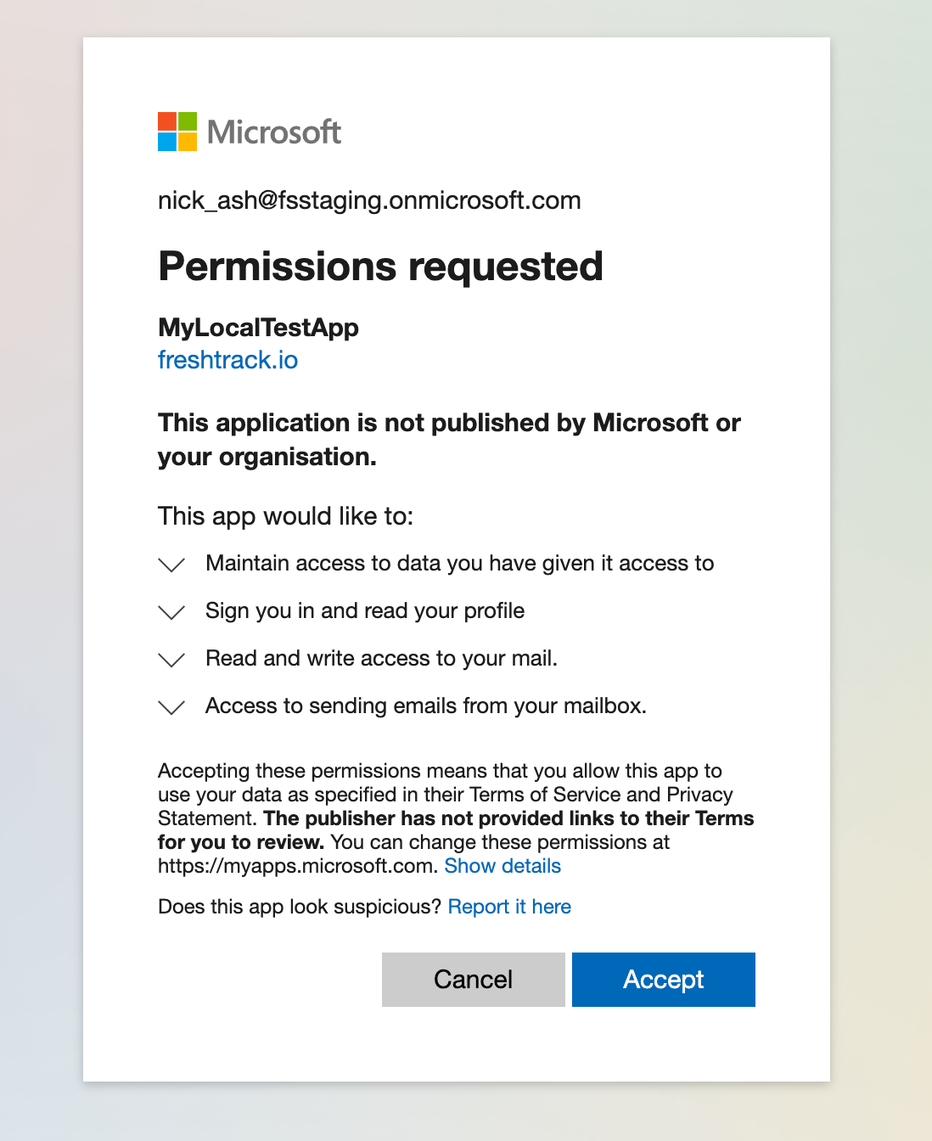Select the 'Maintain access to data' permission text
Screen dimensions: 932x1141
(459, 564)
